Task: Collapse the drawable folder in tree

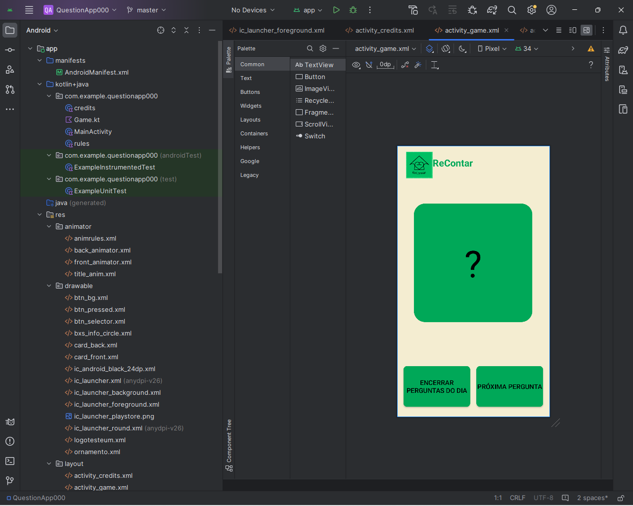Action: [49, 286]
